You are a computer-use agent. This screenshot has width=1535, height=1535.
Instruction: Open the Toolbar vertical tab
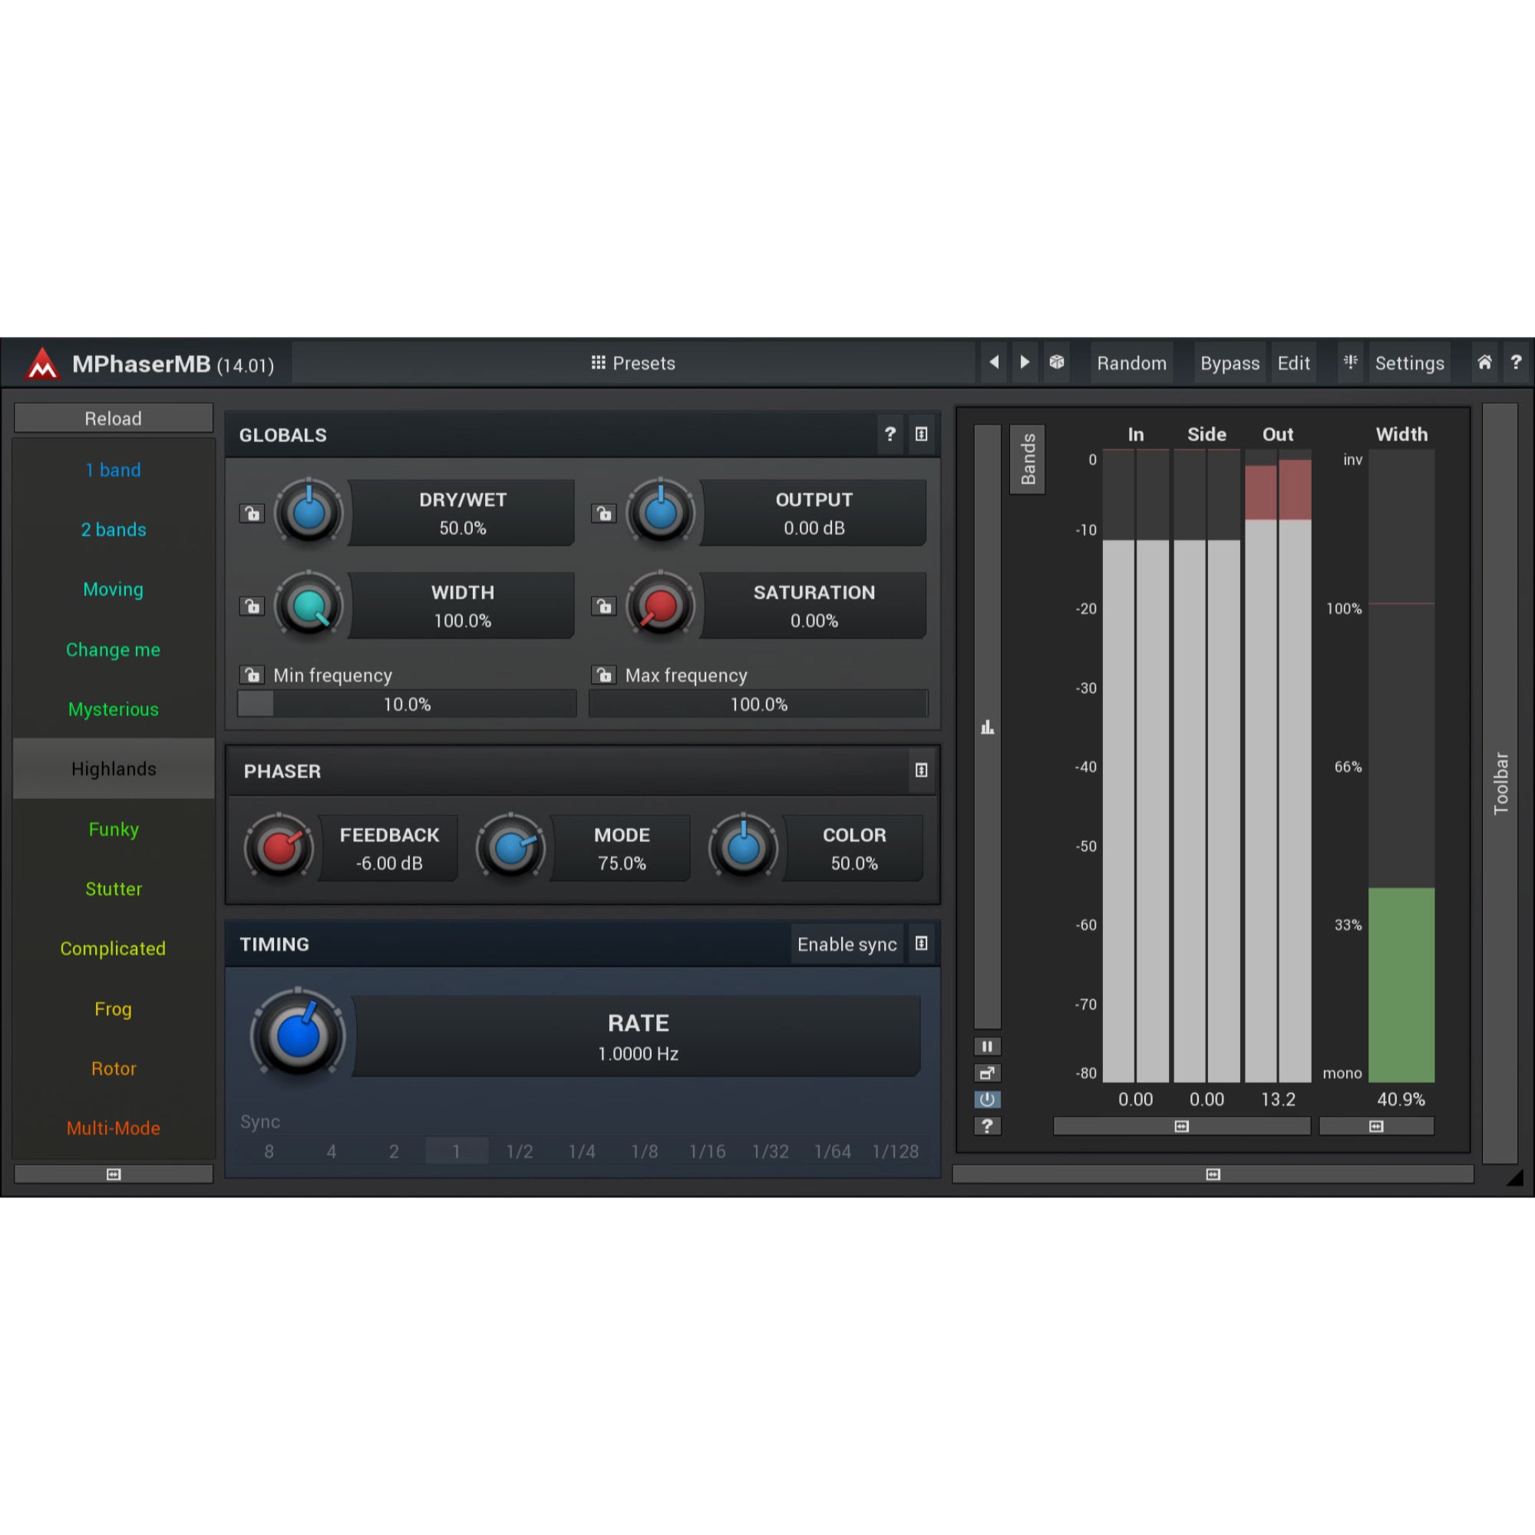(1500, 783)
